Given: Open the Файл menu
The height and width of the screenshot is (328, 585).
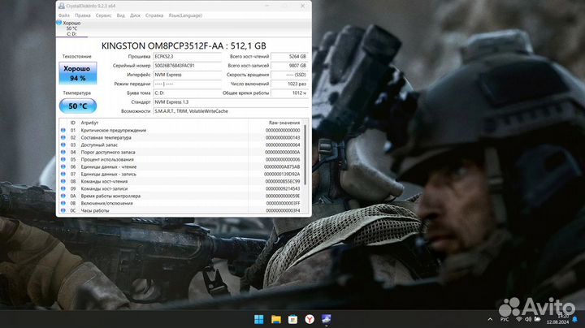Looking at the screenshot, I should coord(64,15).
